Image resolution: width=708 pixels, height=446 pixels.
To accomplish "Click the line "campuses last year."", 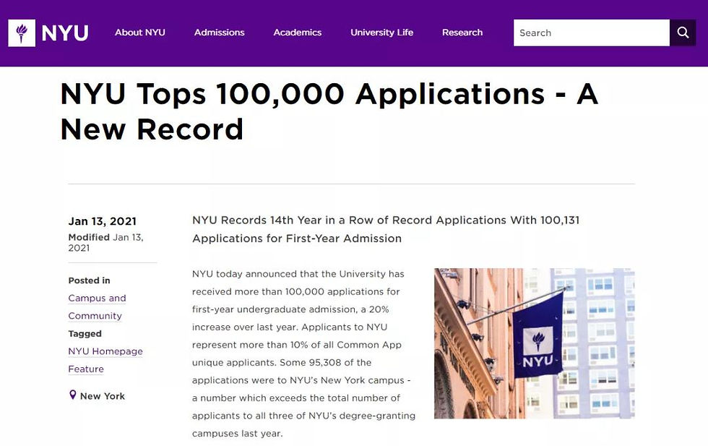I will click(x=238, y=433).
